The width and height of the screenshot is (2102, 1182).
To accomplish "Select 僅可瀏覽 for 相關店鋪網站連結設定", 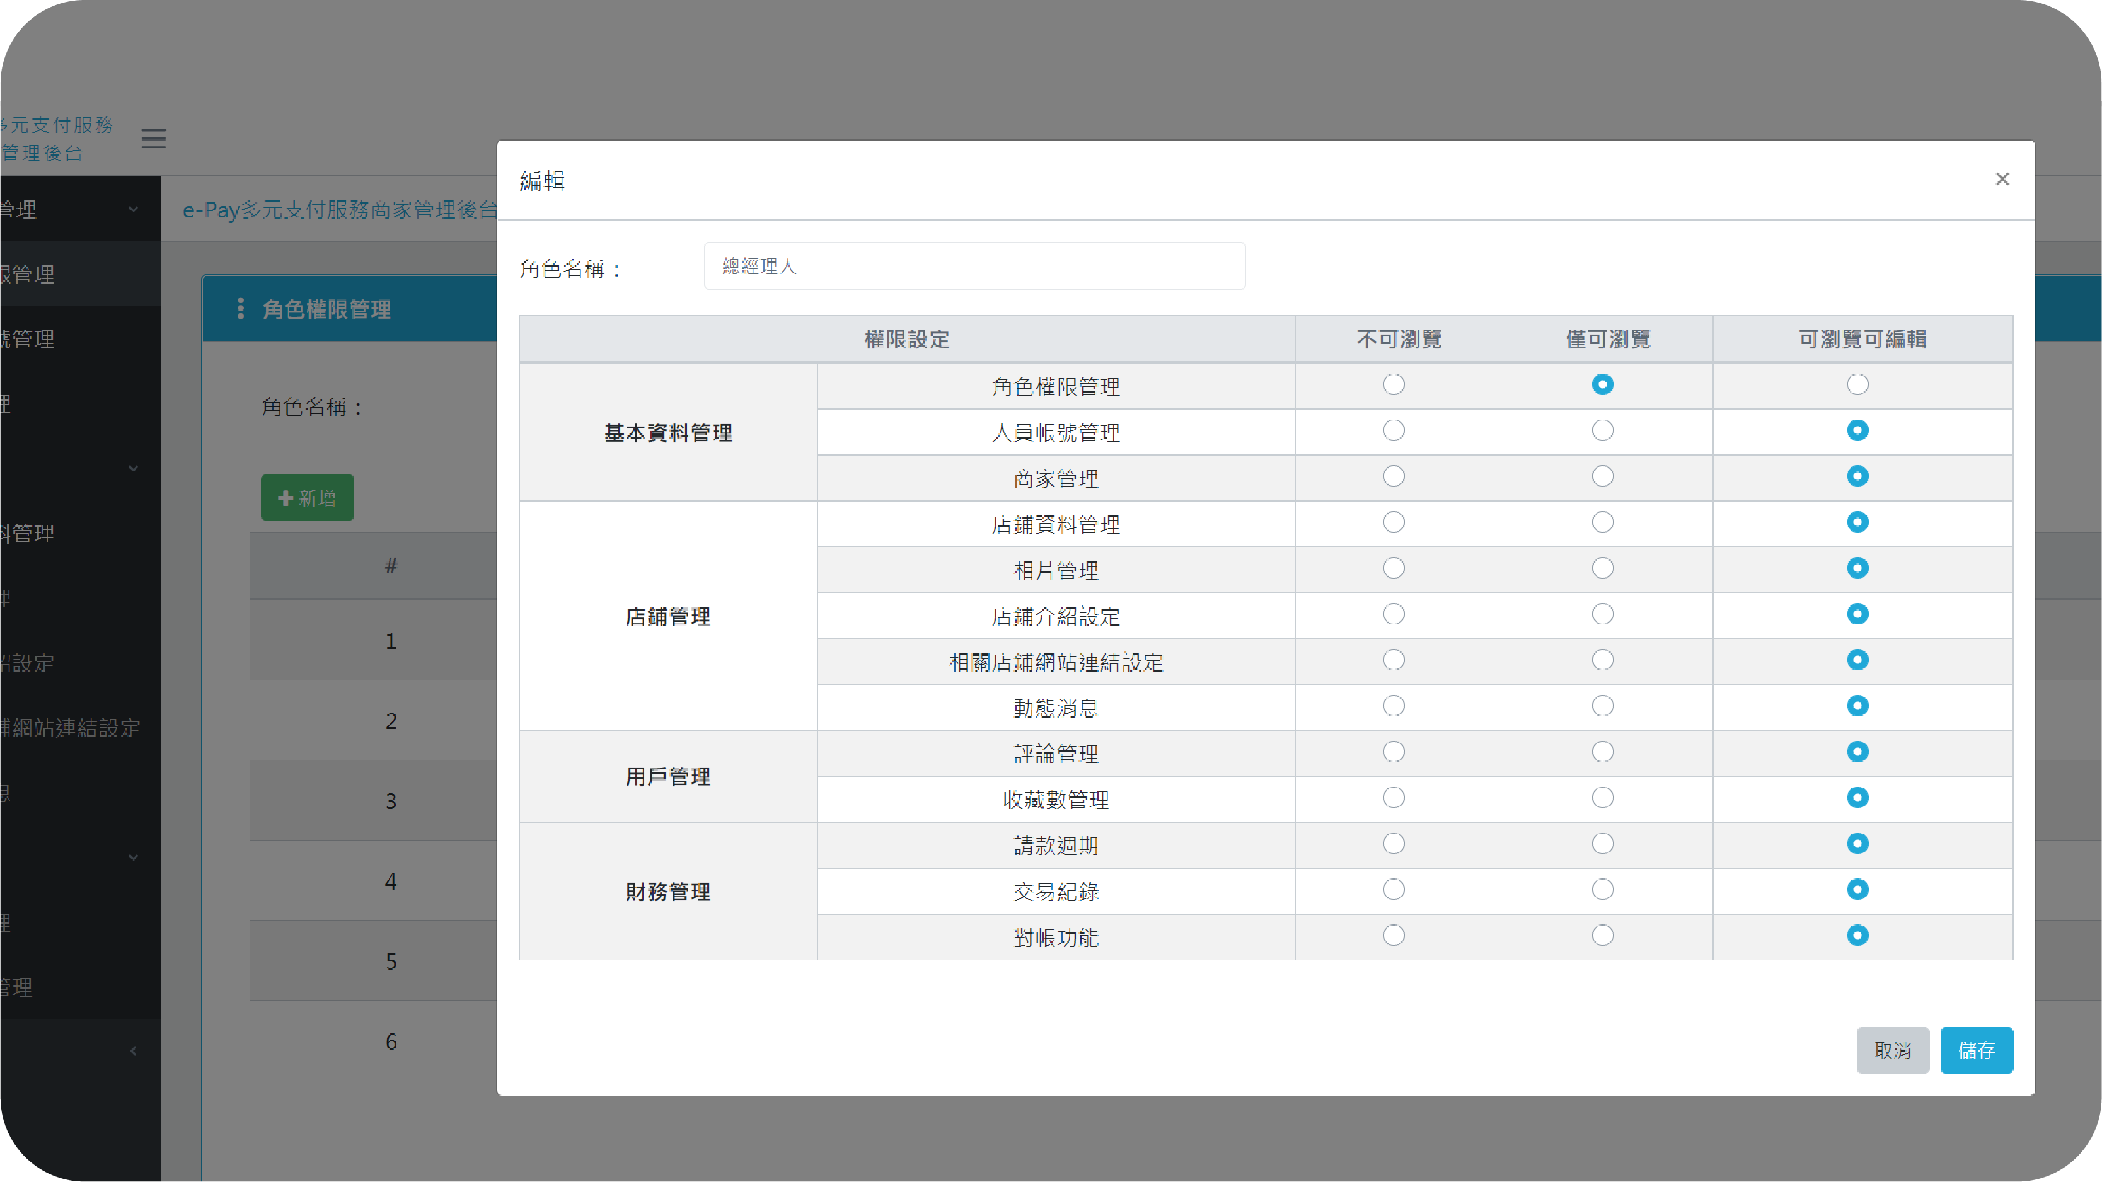I will point(1602,659).
